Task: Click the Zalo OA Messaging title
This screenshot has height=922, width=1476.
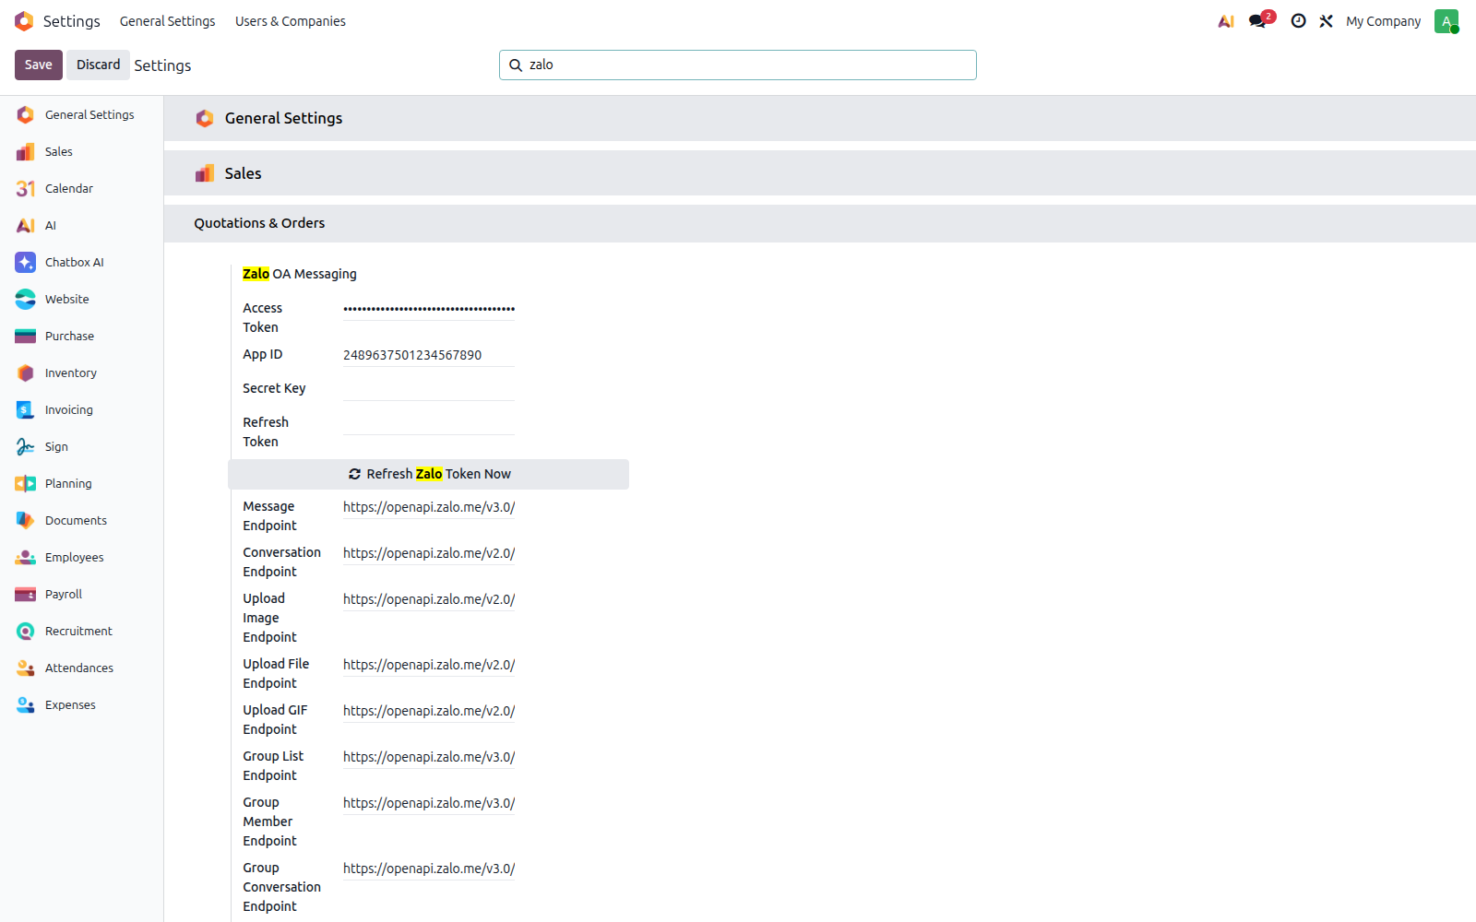Action: pos(300,274)
